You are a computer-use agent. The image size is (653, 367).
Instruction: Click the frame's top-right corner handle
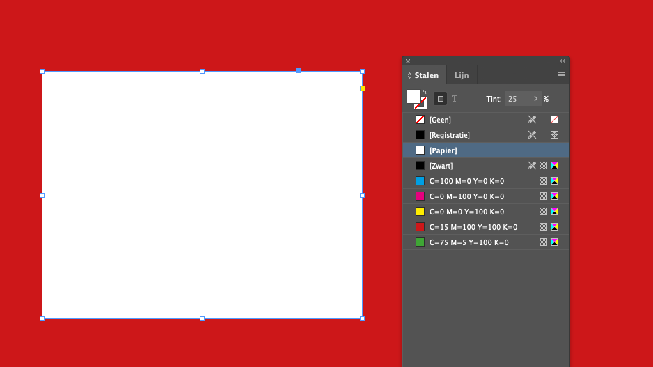pos(362,72)
